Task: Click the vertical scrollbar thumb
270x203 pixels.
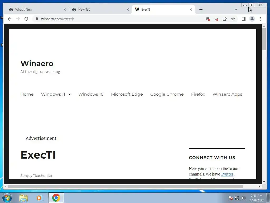Action: 264,39
